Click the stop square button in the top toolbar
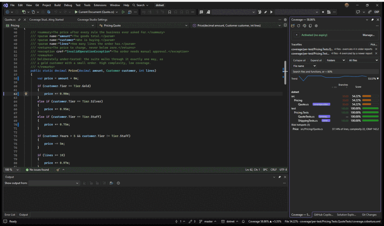 point(324,12)
